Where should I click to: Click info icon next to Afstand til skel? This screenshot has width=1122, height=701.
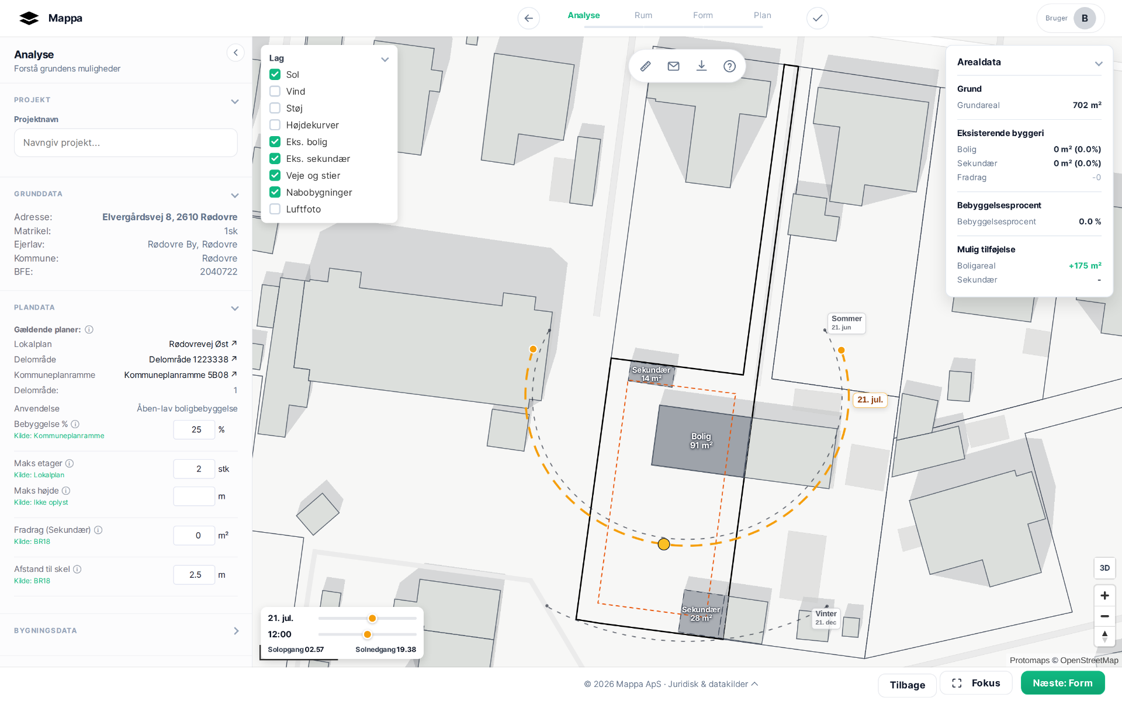77,569
